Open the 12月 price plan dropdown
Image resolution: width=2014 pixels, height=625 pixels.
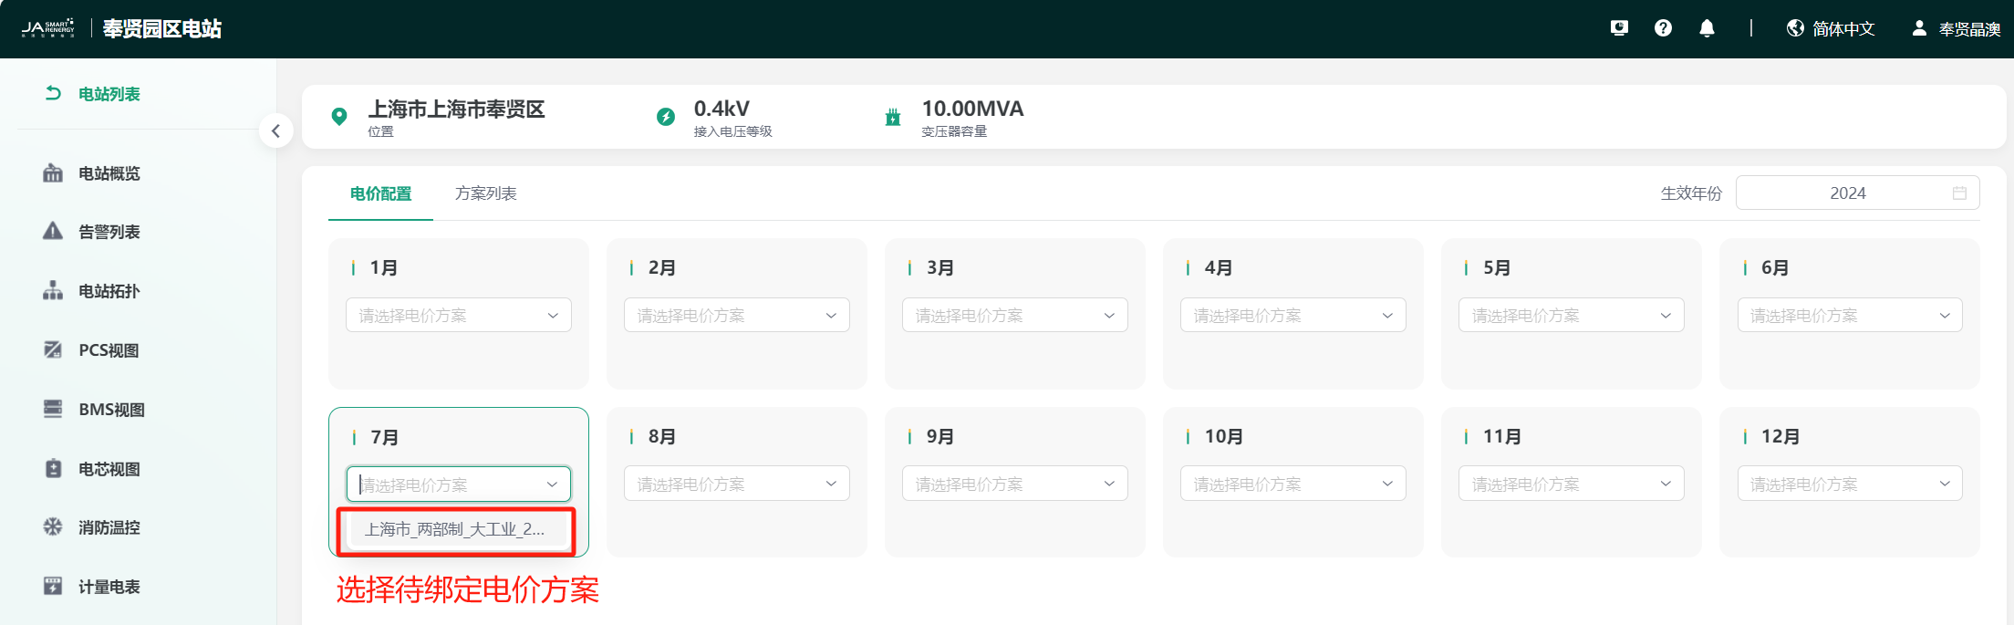pyautogui.click(x=1849, y=484)
